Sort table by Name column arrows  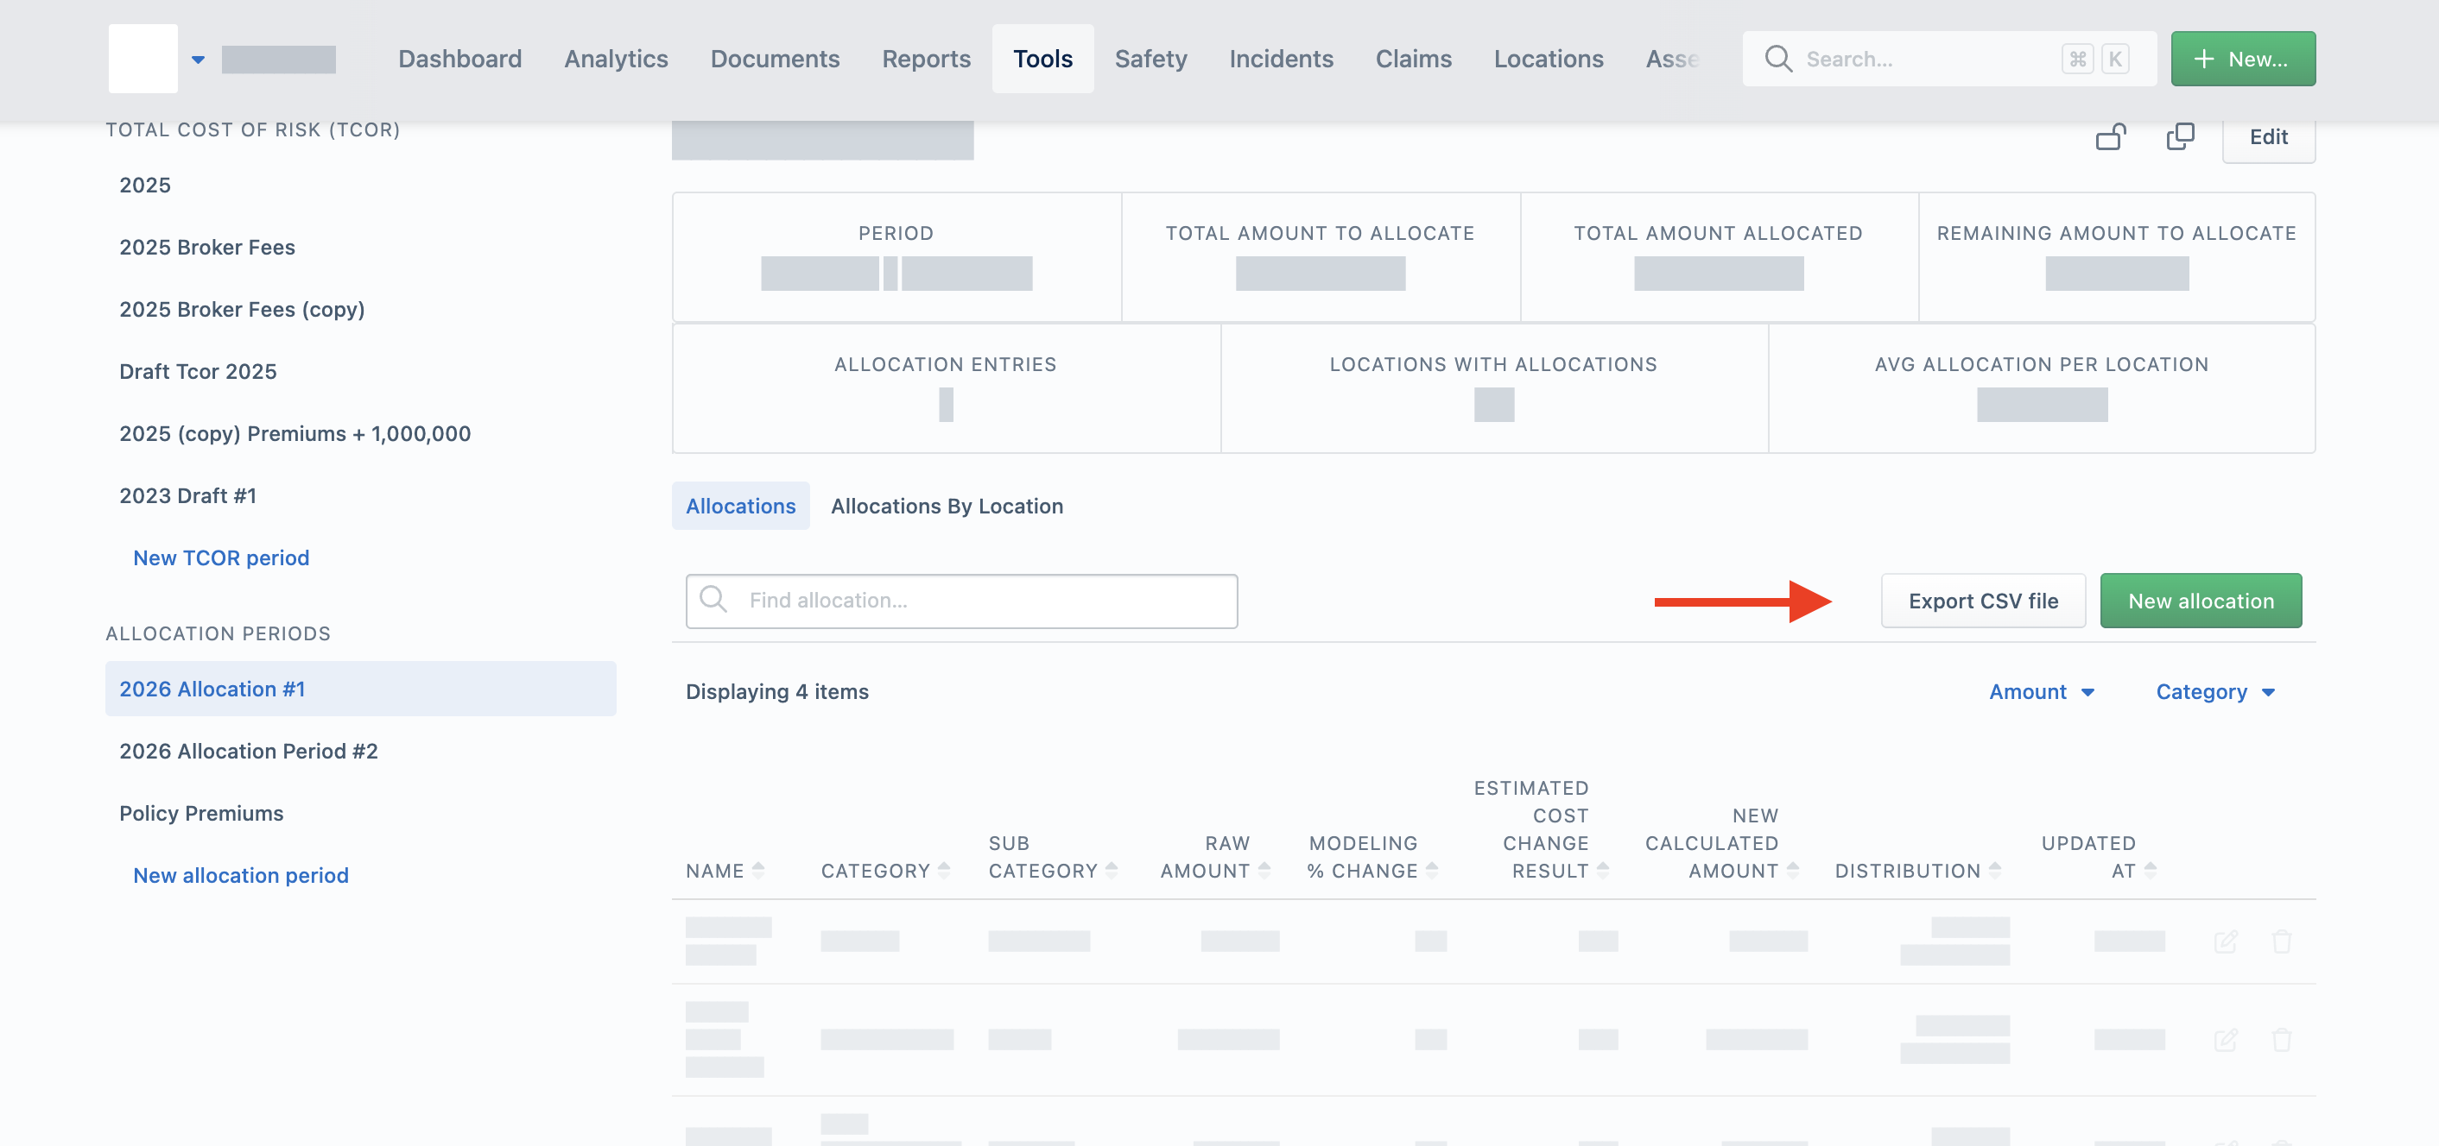coord(757,871)
